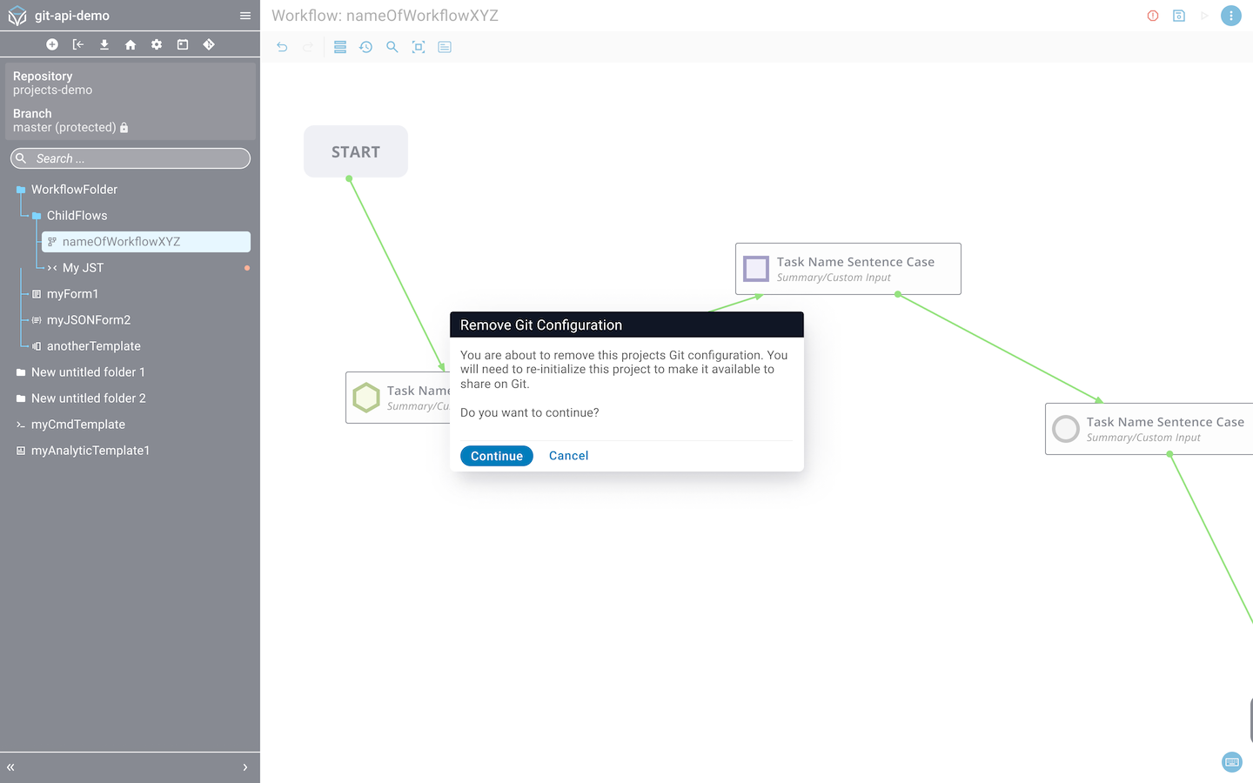Select the START node on the canvas
The width and height of the screenshot is (1253, 783).
[x=356, y=151]
